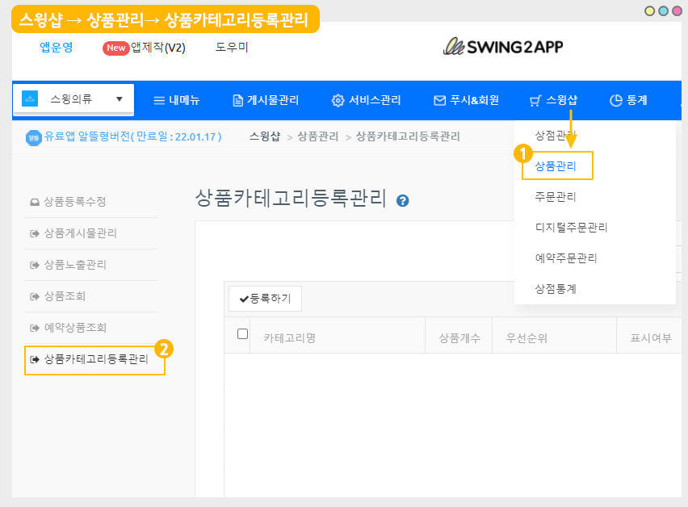Open 서비스관리 gear menu
688x507 pixels.
pos(366,100)
